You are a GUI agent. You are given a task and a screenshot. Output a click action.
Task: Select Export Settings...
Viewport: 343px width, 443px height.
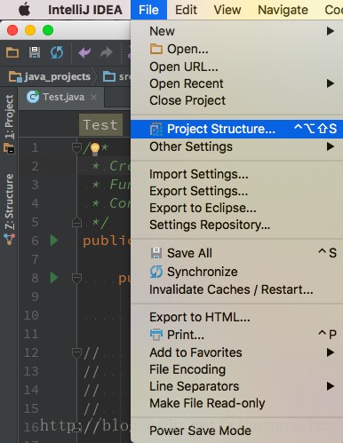[x=236, y=191]
